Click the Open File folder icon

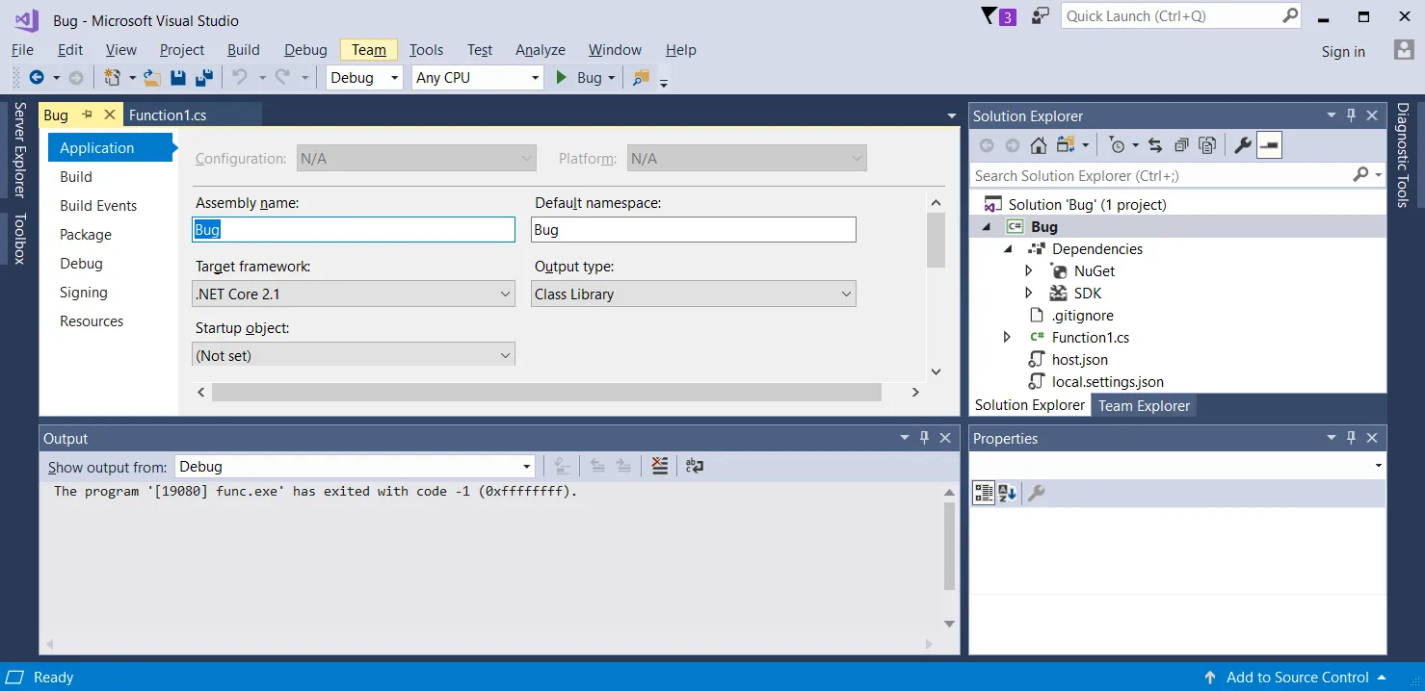152,78
